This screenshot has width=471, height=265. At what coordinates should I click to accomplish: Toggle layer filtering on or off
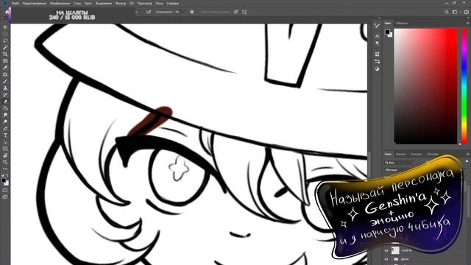(x=467, y=162)
